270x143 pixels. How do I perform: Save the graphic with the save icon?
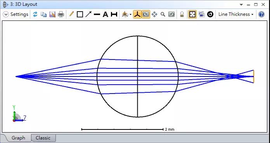point(52,14)
